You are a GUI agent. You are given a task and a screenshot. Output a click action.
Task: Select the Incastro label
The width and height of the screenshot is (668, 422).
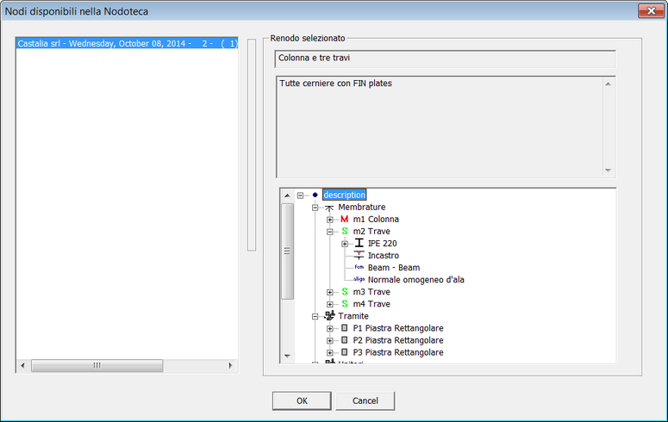pyautogui.click(x=384, y=256)
